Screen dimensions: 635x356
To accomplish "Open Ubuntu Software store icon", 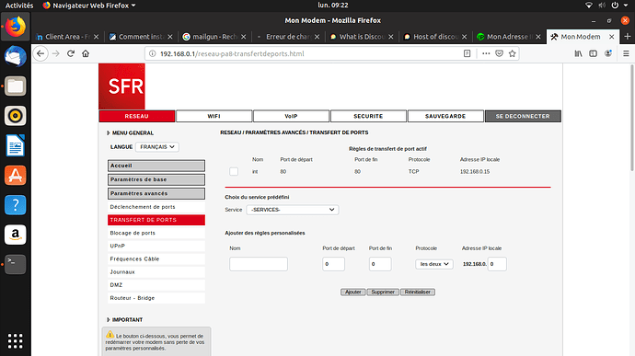I will click(16, 175).
